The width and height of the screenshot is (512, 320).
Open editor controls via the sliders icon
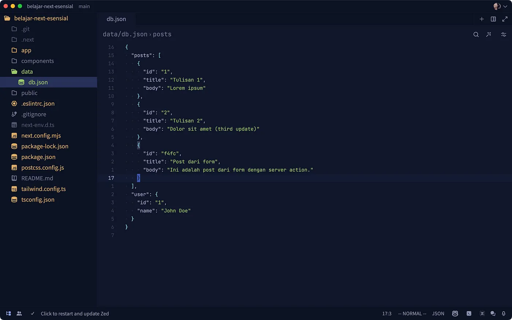pos(504,34)
